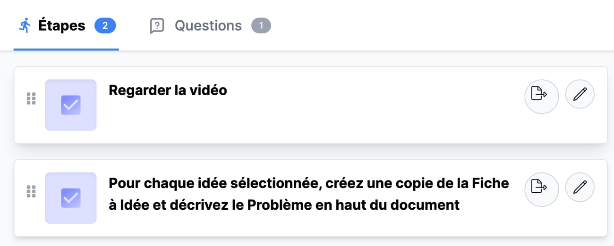Toggle checkbox for the "Pour chaque idée sélectionnée" step
Screen dimensions: 614x246
(x=71, y=198)
